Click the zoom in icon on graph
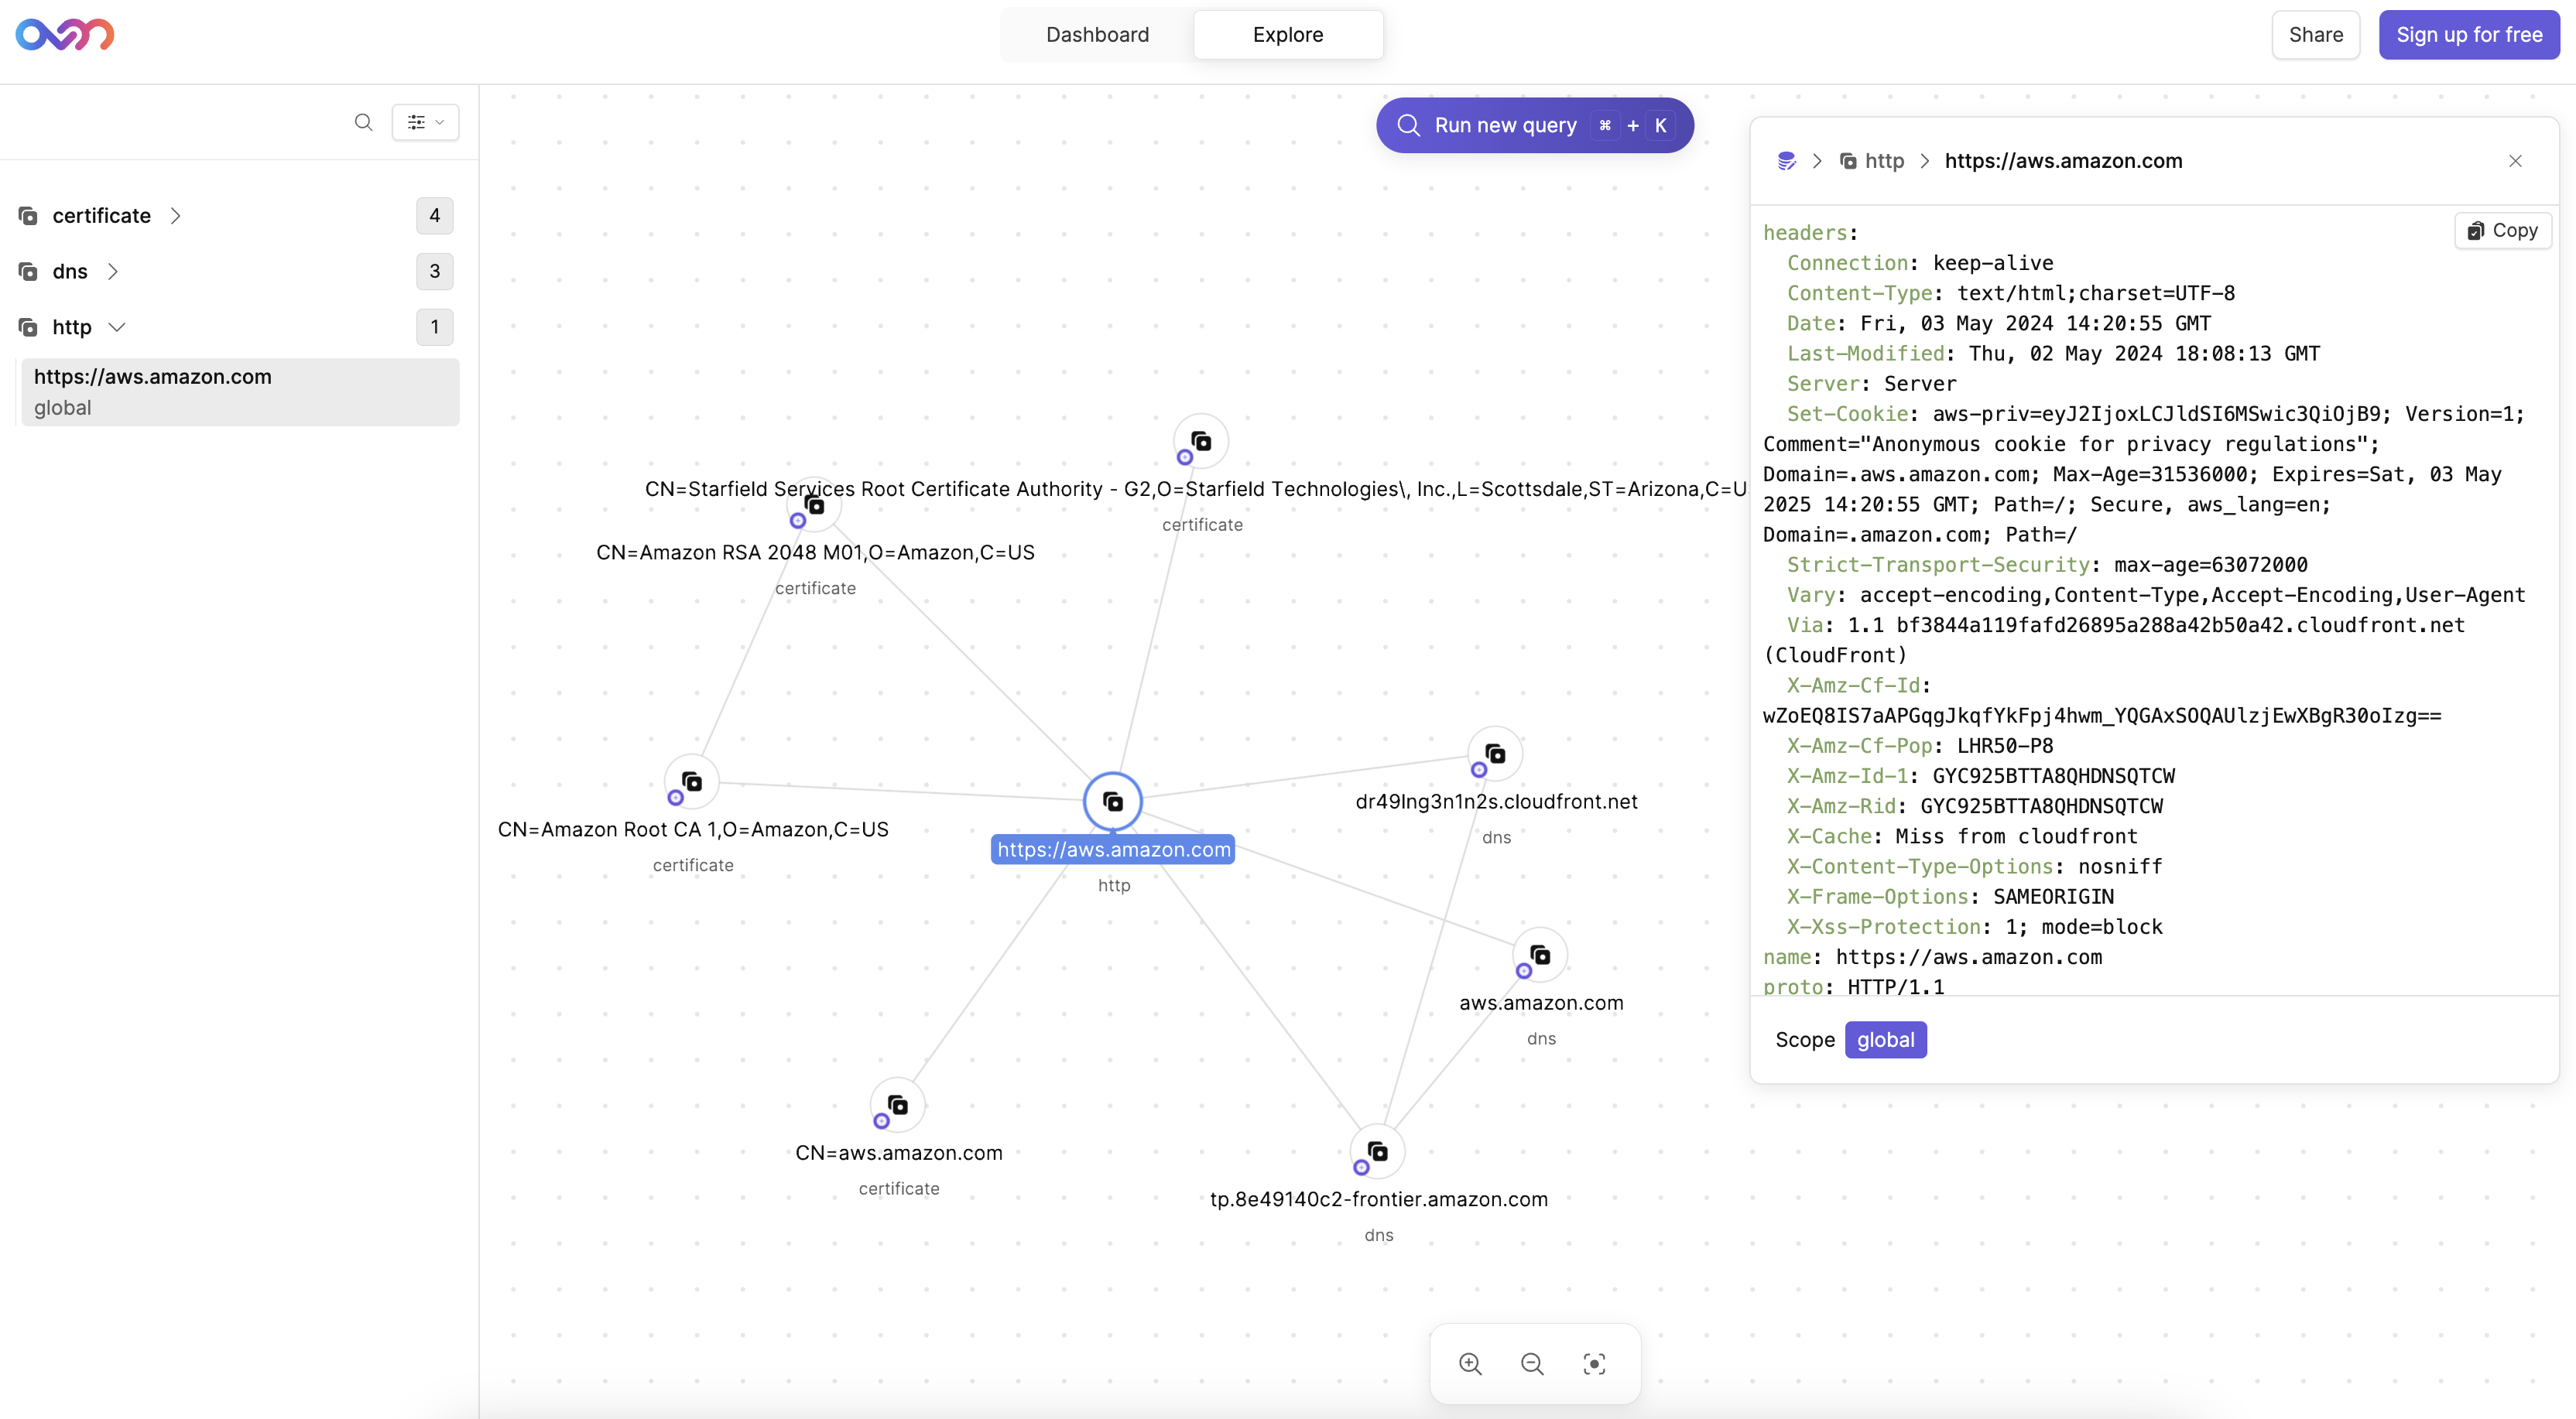Image resolution: width=2576 pixels, height=1419 pixels. click(1470, 1364)
